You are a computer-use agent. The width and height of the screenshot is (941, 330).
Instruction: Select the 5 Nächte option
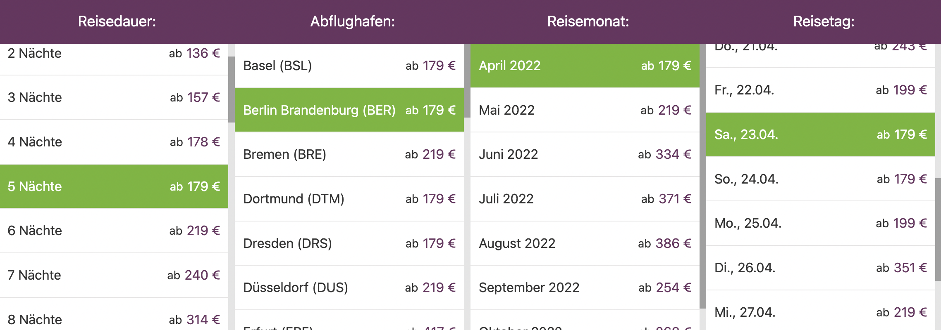coord(114,186)
